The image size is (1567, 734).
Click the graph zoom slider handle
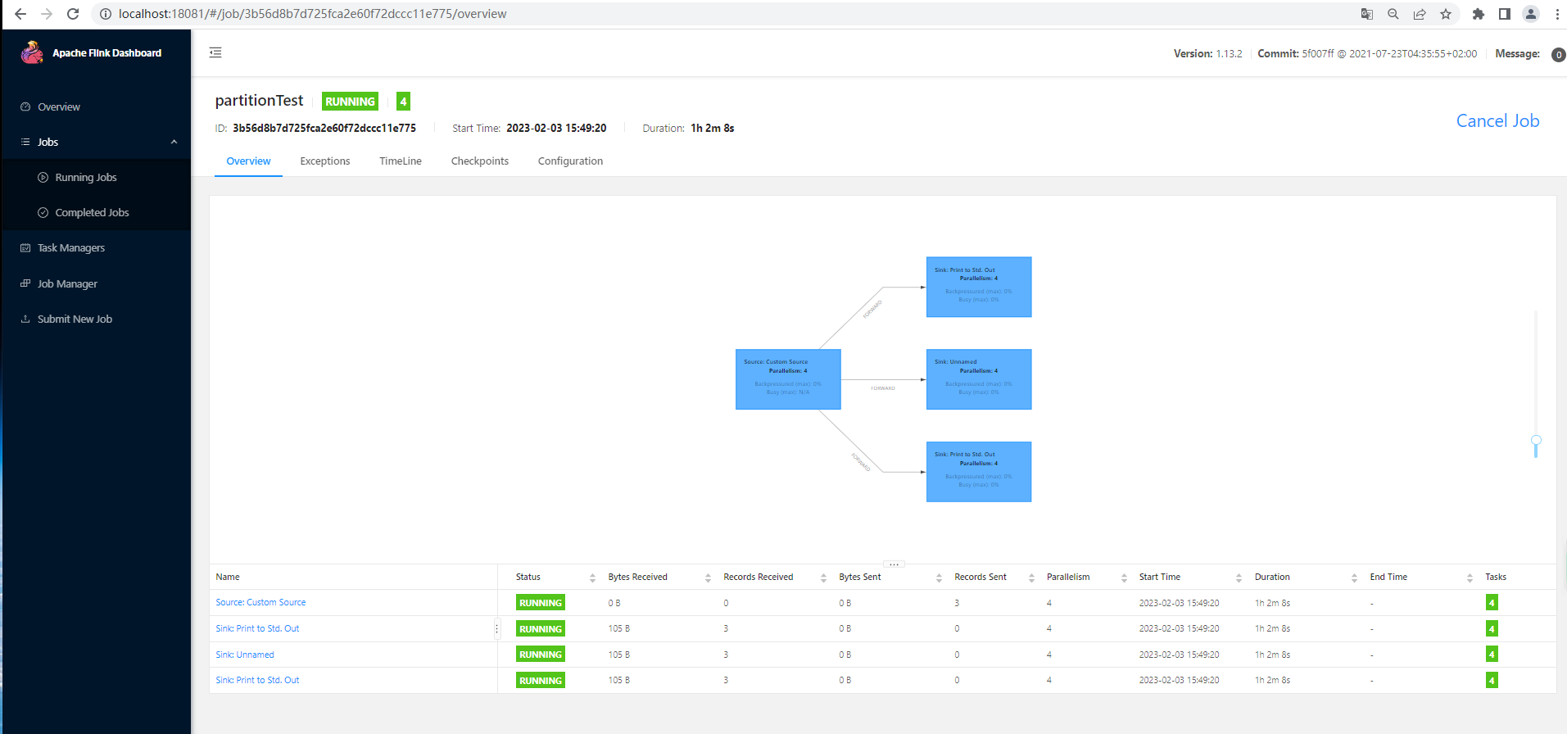click(1536, 441)
